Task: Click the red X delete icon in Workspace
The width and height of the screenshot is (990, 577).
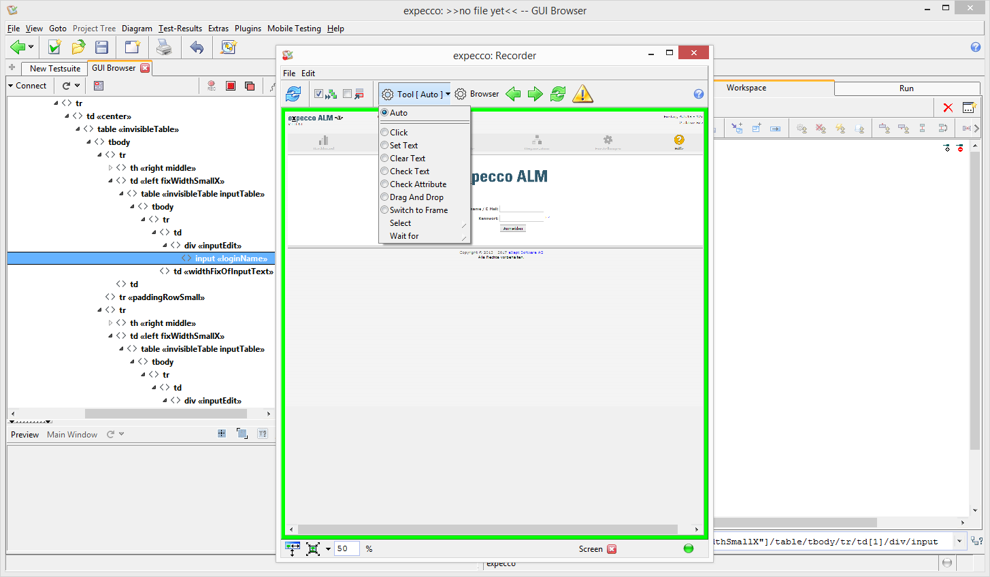Action: tap(948, 108)
